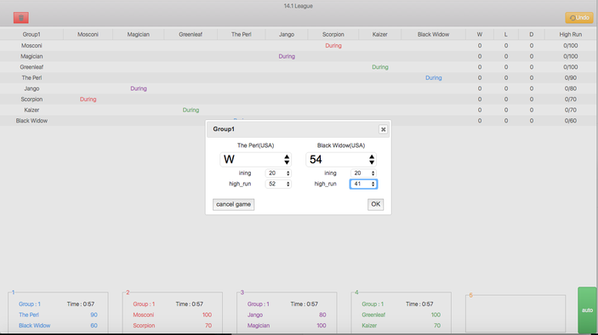Click the Kaizer column header
The height and width of the screenshot is (335, 598).
click(x=380, y=34)
